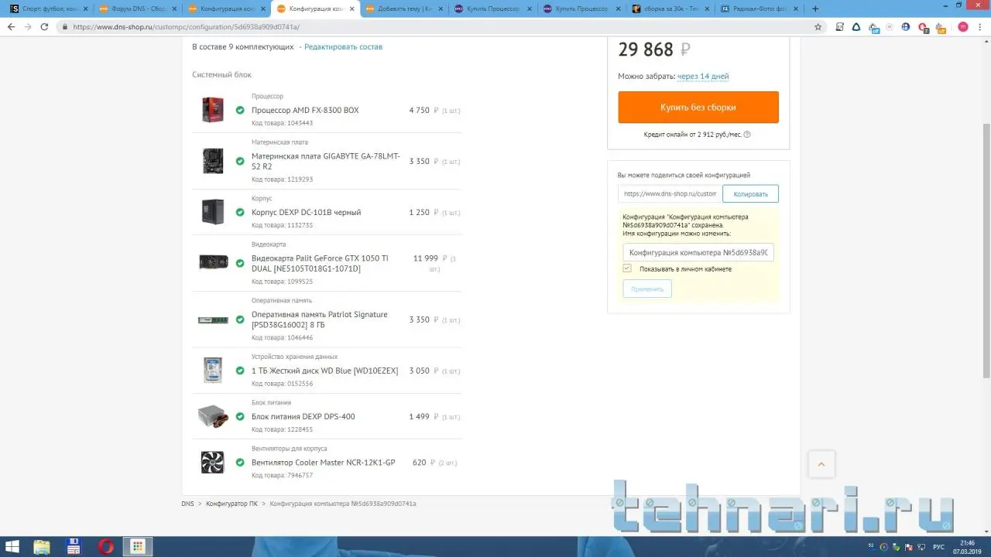Switch to the first 'Купить Процессор' tab
The image size is (991, 557).
pos(492,9)
